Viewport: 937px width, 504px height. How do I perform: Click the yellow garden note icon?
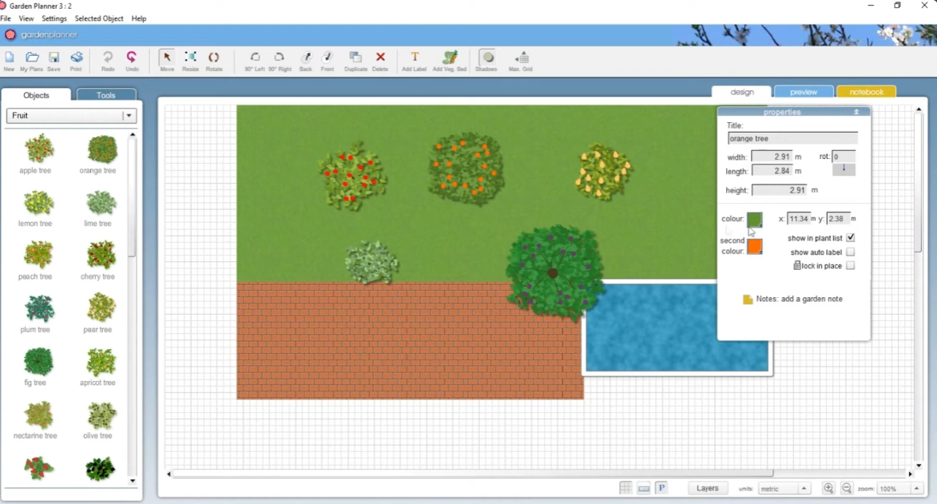point(748,300)
